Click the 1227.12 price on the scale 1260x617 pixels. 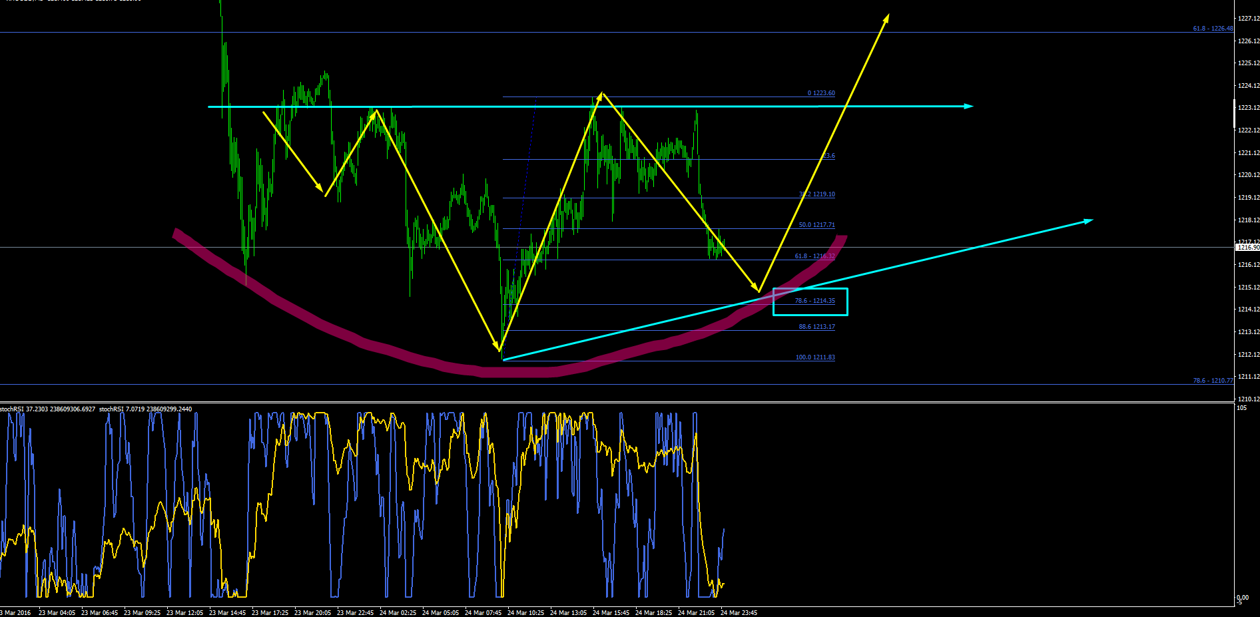[x=1248, y=19]
